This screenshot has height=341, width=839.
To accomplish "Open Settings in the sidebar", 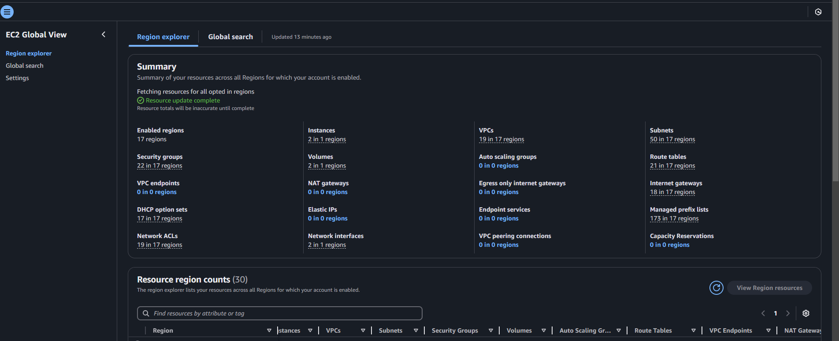I will [x=17, y=78].
